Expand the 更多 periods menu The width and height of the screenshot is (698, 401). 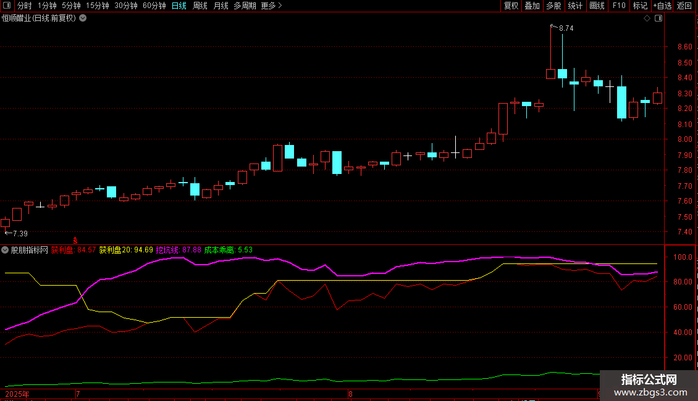271,6
